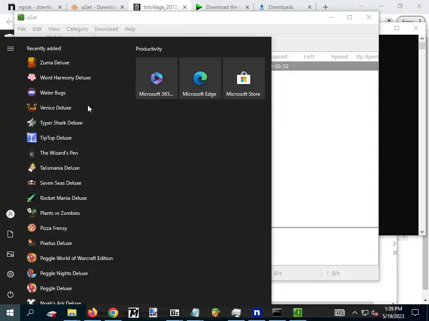This screenshot has height=321, width=429.
Task: Open a new browser tab
Action: point(325,7)
